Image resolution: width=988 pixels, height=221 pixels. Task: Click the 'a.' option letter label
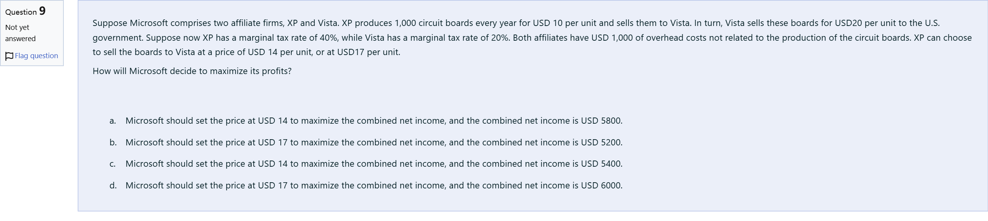[113, 121]
